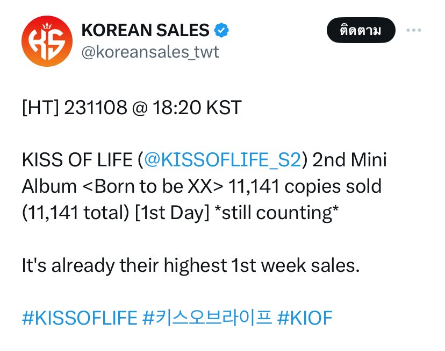445x351 pixels.
Task: Open the #KISSOFLIFE hashtag
Action: click(x=80, y=318)
